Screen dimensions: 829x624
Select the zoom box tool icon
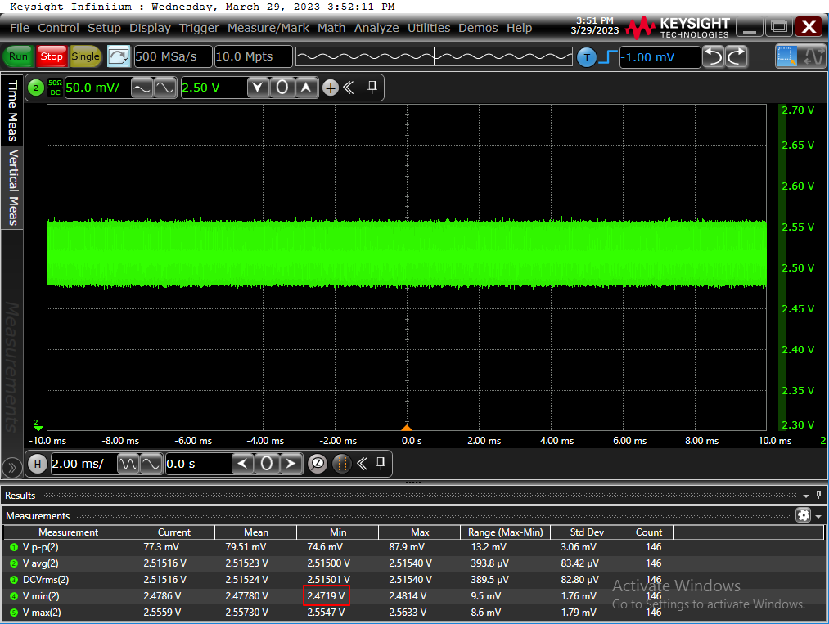pyautogui.click(x=786, y=56)
